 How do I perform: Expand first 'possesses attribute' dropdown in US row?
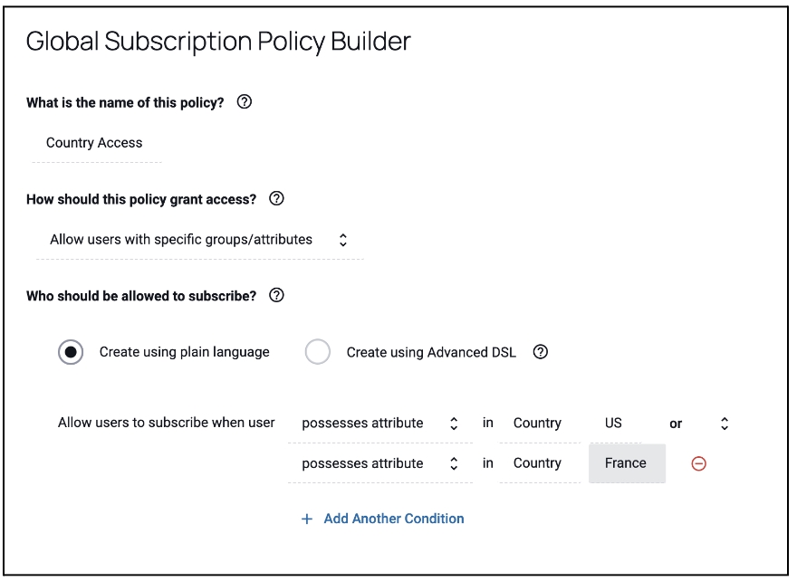(380, 423)
